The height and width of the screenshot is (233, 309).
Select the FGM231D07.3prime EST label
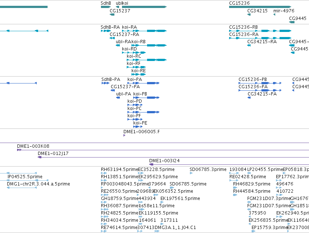point(269,199)
